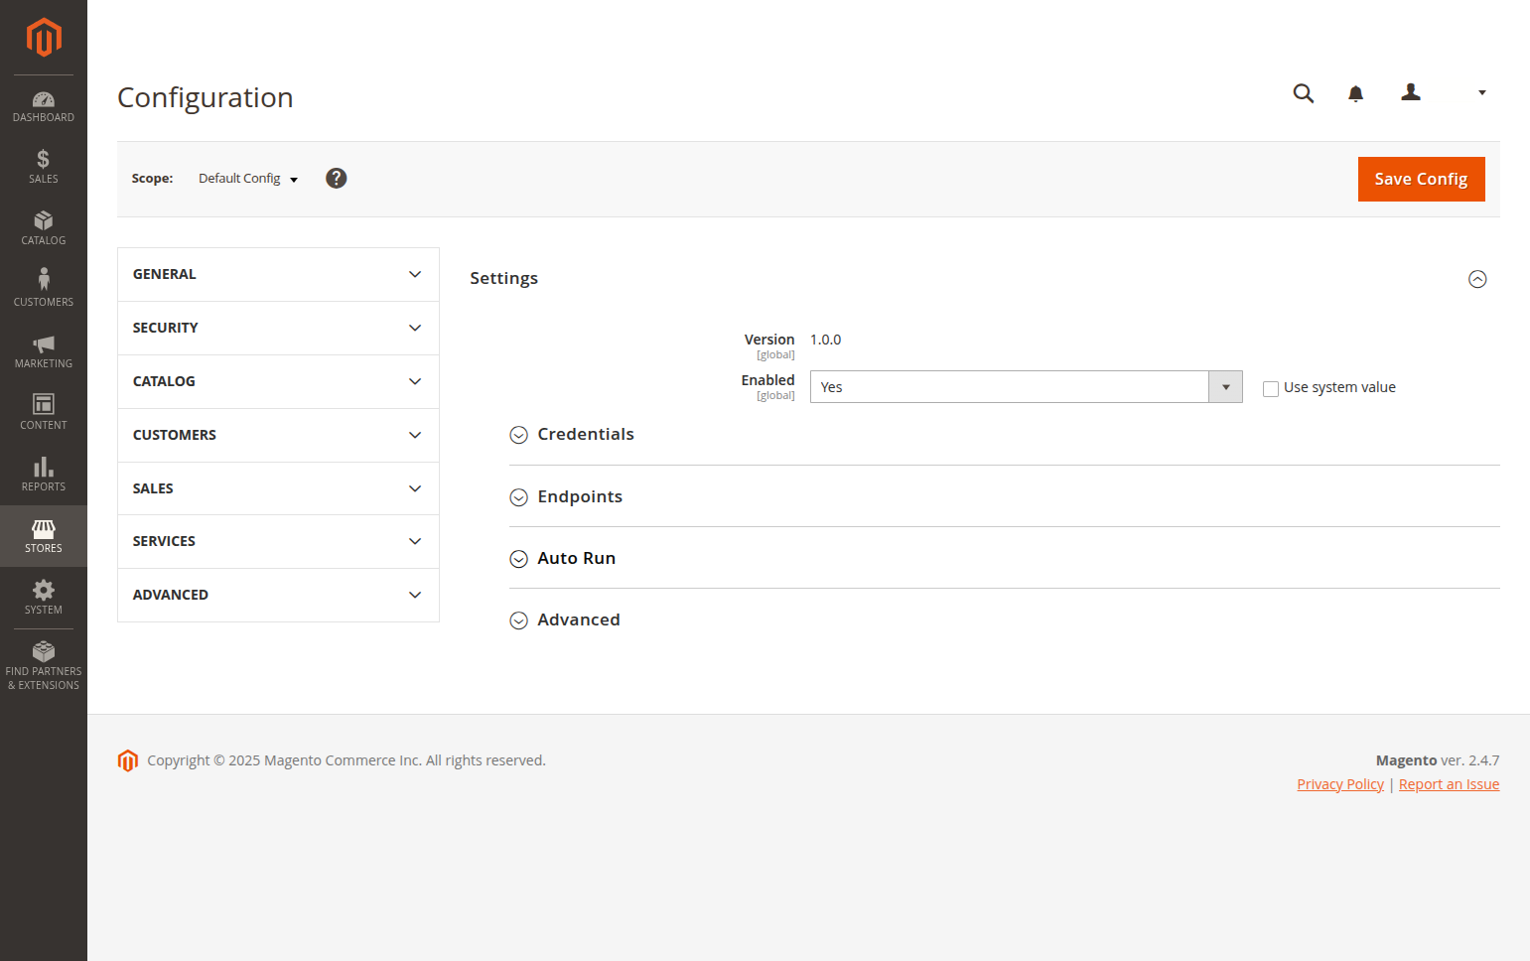Open the Privacy Policy link
1530x961 pixels.
click(x=1340, y=784)
